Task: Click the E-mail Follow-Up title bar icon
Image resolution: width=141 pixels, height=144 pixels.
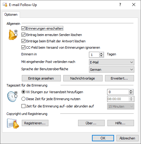Action: (5, 5)
